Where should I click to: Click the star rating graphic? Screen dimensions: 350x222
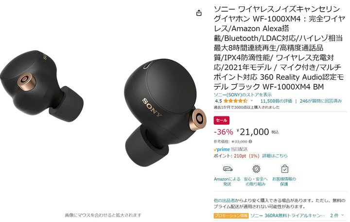coord(235,101)
